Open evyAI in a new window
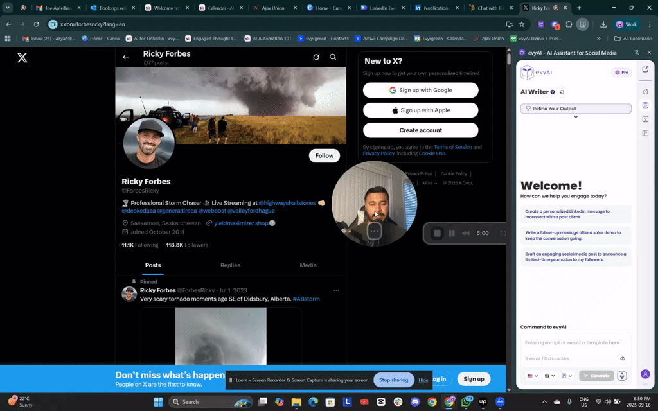This screenshot has height=411, width=658. click(x=645, y=69)
